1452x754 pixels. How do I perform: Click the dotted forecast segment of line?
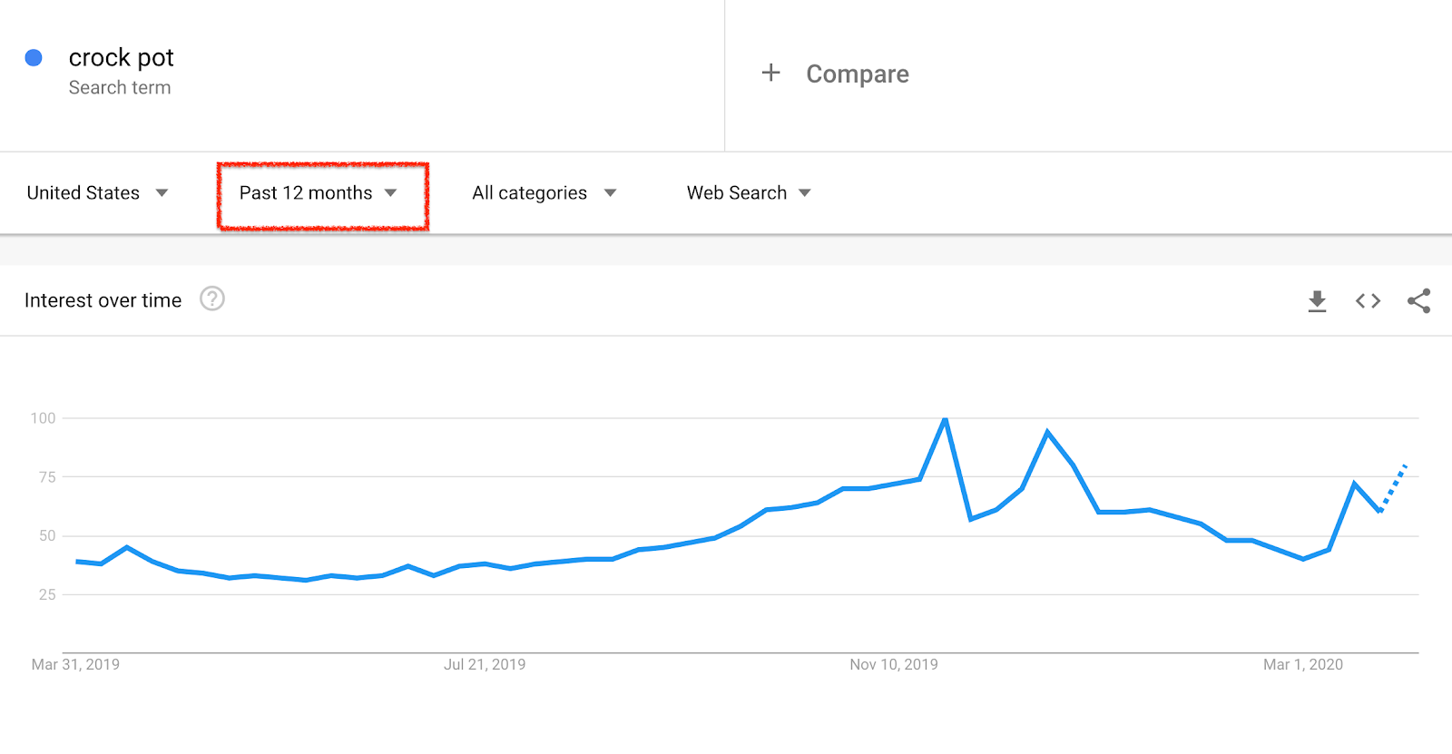pyautogui.click(x=1393, y=488)
